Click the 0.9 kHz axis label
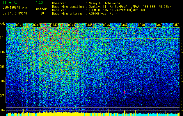Viewport: 183px width, 116px height. click(3, 67)
